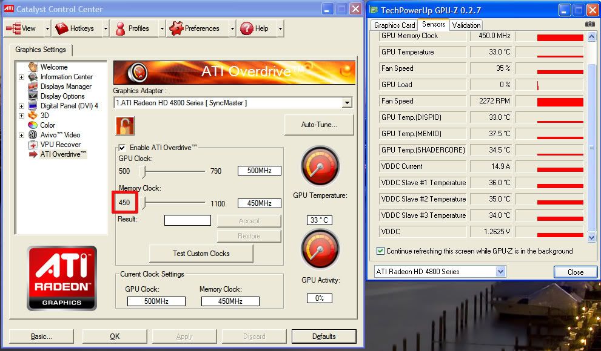This screenshot has height=351, width=601.
Task: Click the Help question mark icon
Action: click(247, 28)
